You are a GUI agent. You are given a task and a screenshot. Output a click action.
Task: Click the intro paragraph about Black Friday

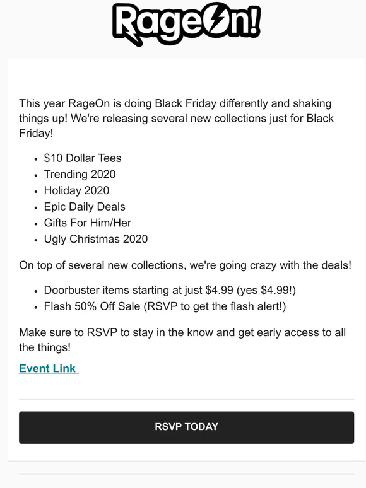point(177,119)
